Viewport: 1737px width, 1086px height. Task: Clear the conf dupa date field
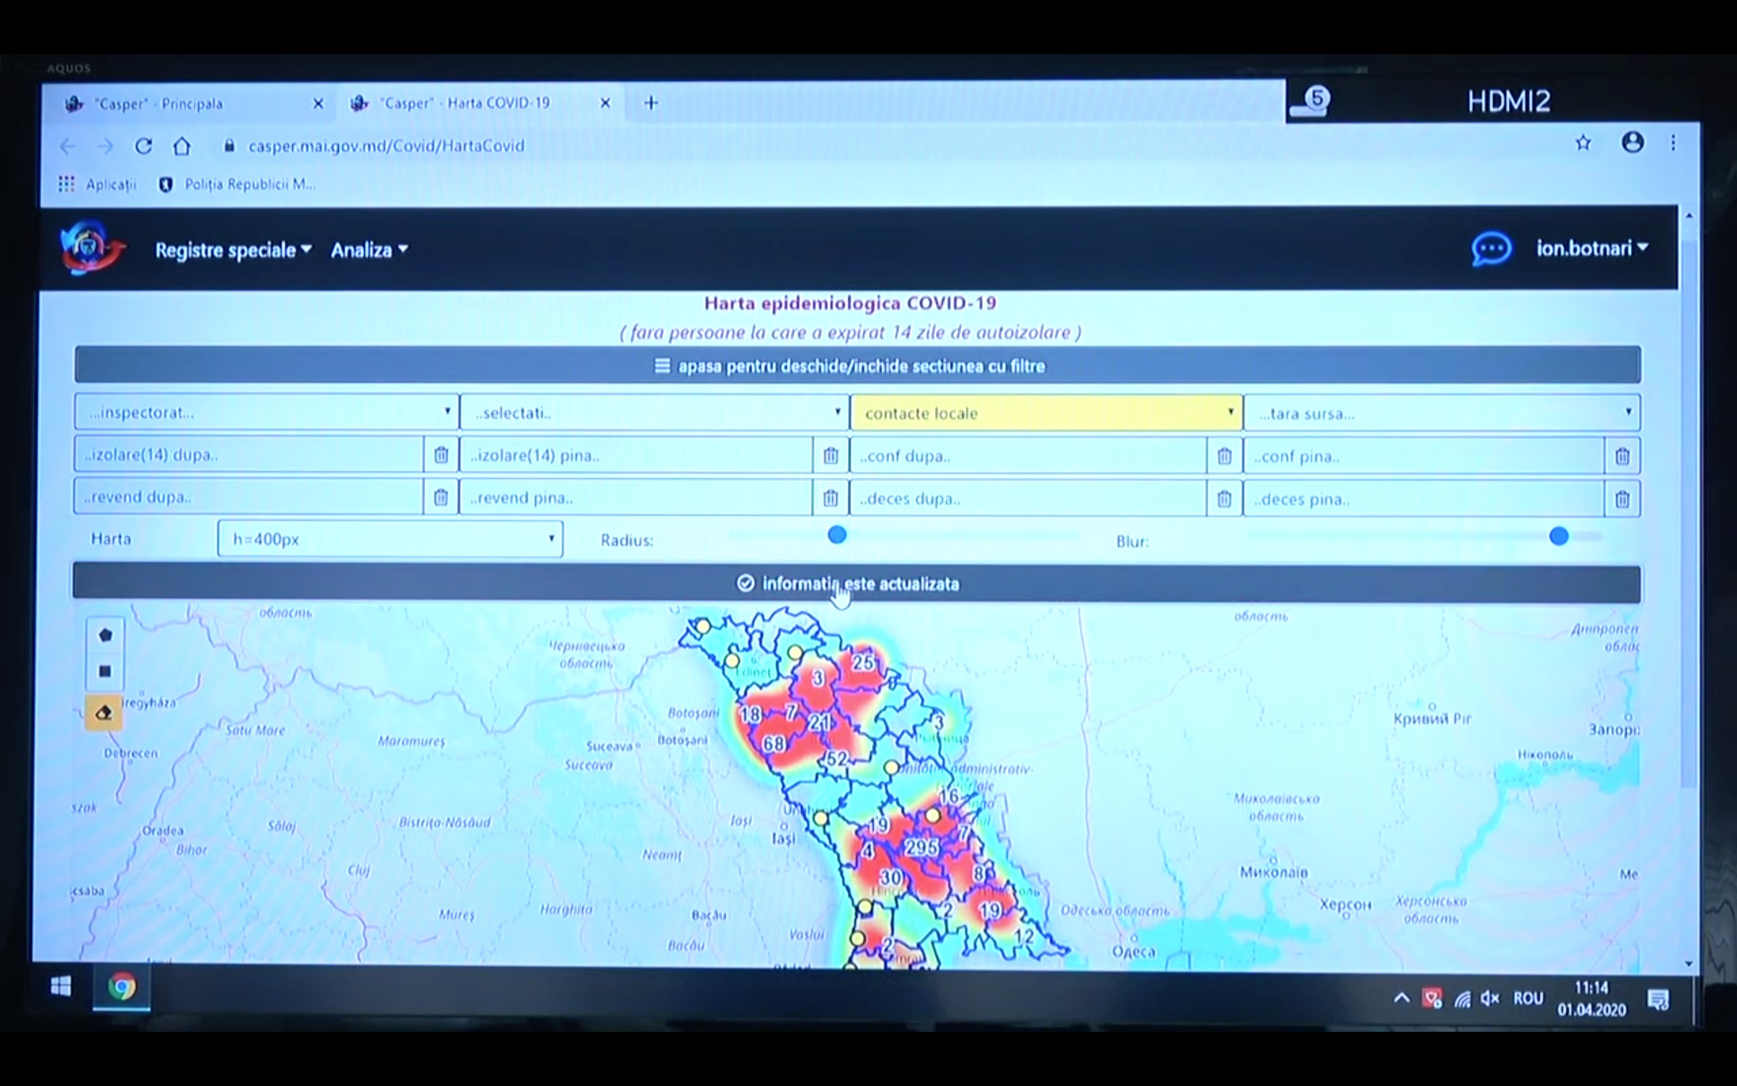coord(1224,456)
